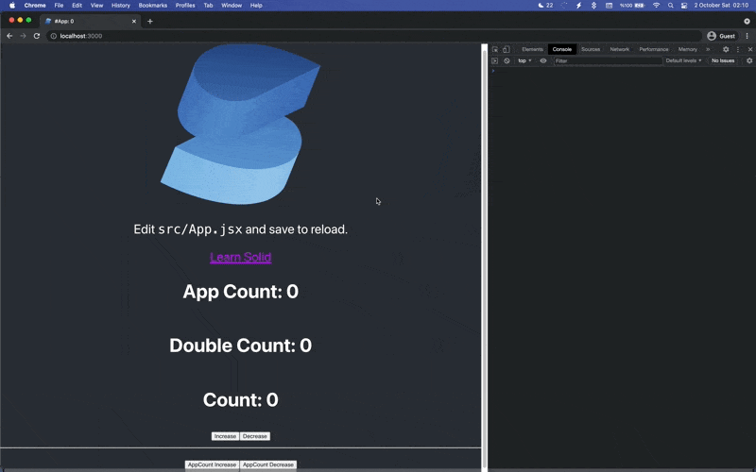756x472 pixels.
Task: Click the console Filter input field
Action: (x=605, y=60)
